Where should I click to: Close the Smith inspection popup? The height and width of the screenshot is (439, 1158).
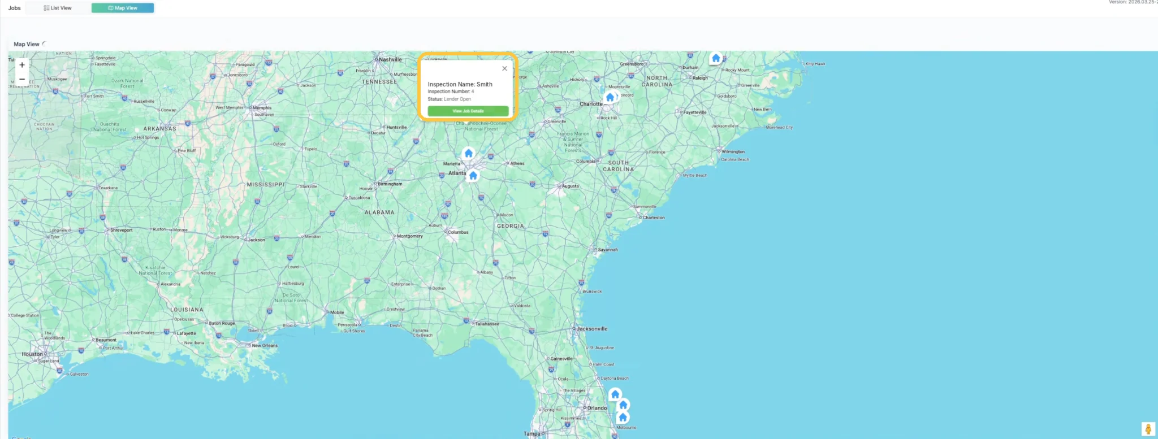[x=505, y=68]
